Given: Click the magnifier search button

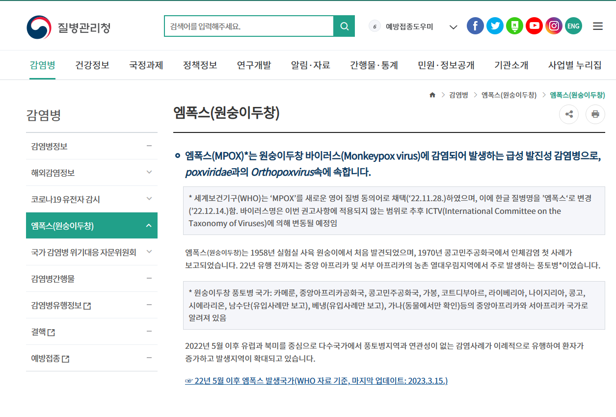Looking at the screenshot, I should [344, 26].
